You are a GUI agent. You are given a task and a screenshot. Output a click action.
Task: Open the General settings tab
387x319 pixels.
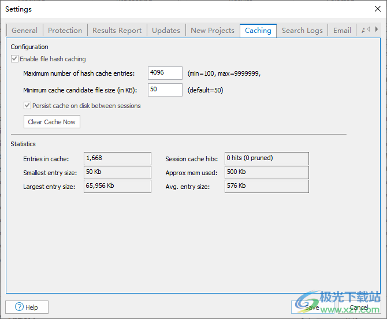tap(24, 31)
